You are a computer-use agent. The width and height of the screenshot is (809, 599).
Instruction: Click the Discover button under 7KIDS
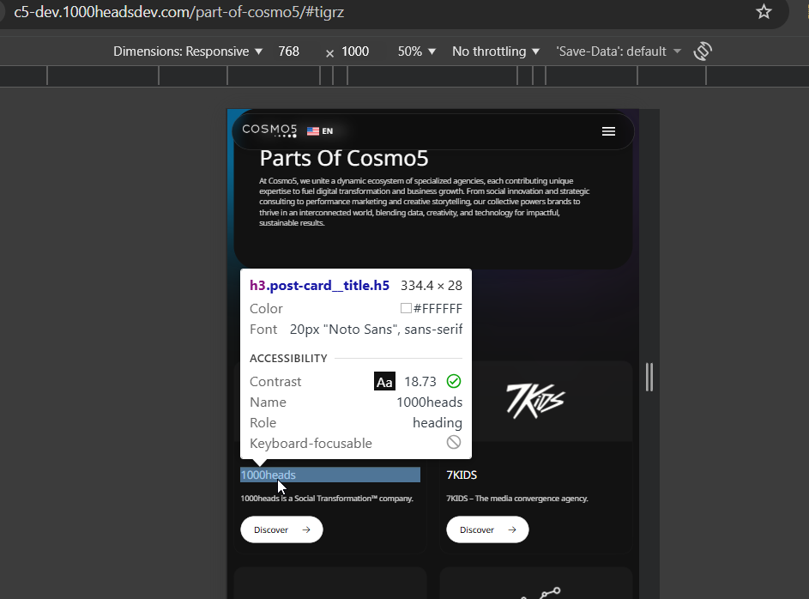487,529
